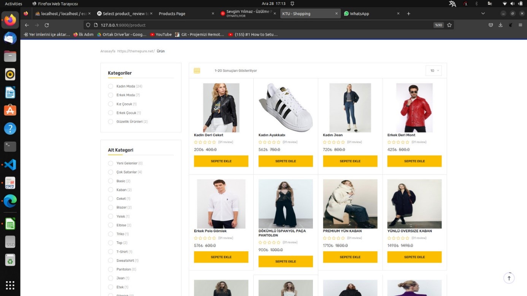527x296 pixels.
Task: Select Çok Satanlar subcategory radio
Action: tap(111, 172)
